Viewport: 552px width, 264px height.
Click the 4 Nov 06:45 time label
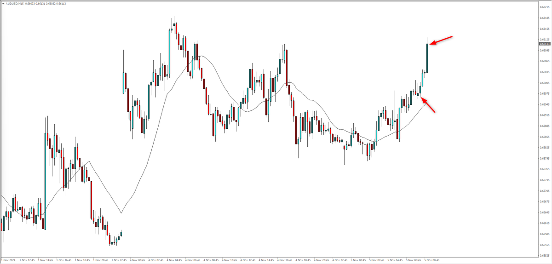tap(192, 260)
